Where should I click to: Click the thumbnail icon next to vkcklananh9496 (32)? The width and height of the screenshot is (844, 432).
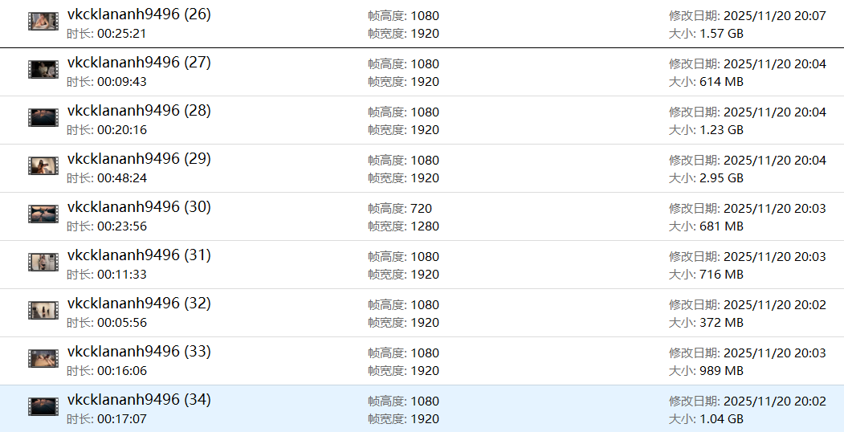(43, 311)
